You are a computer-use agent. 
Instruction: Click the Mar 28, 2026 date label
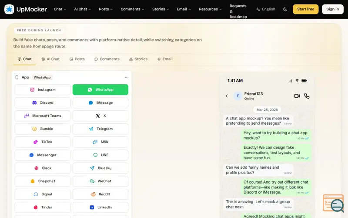(267, 110)
